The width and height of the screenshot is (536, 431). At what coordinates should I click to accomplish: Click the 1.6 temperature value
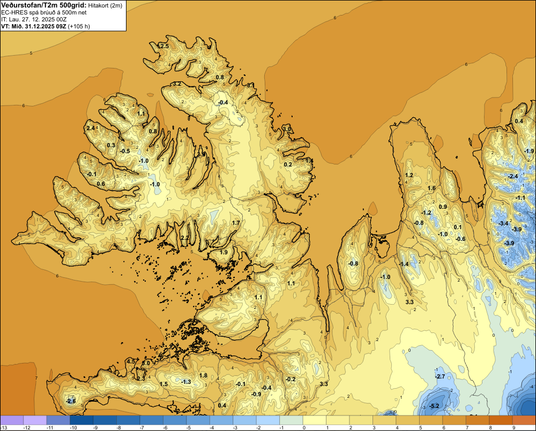(431, 188)
